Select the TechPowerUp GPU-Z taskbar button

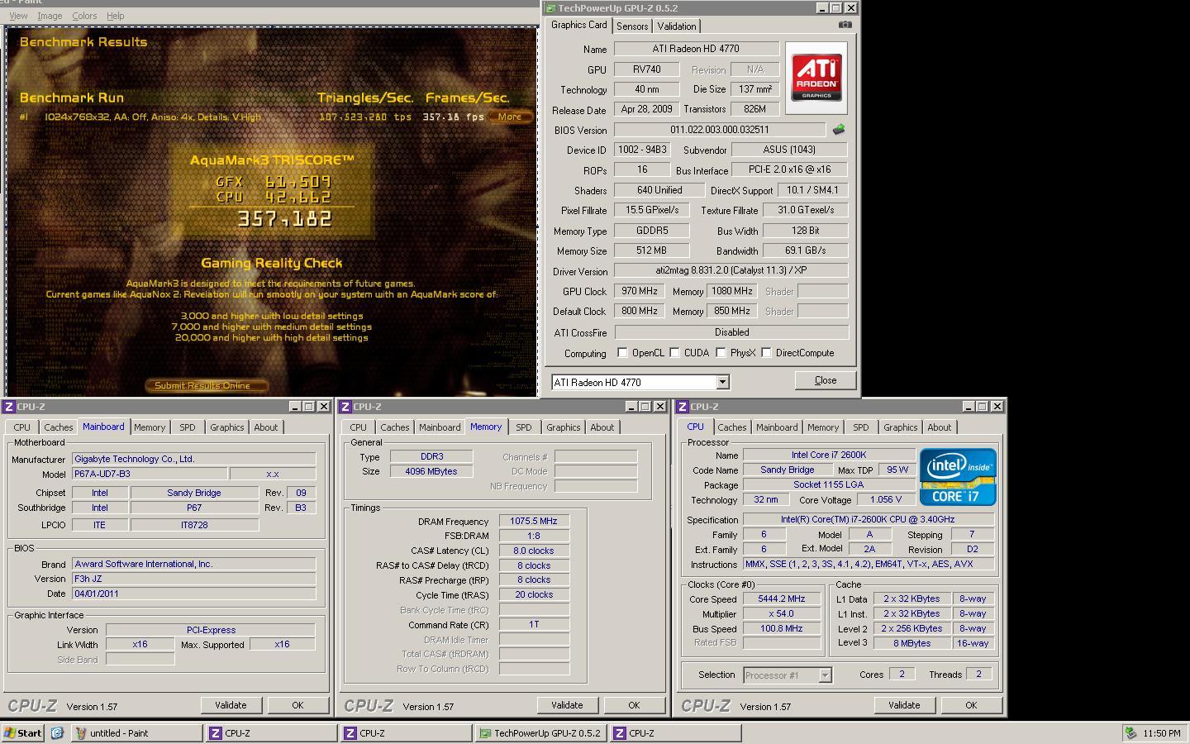click(x=540, y=733)
